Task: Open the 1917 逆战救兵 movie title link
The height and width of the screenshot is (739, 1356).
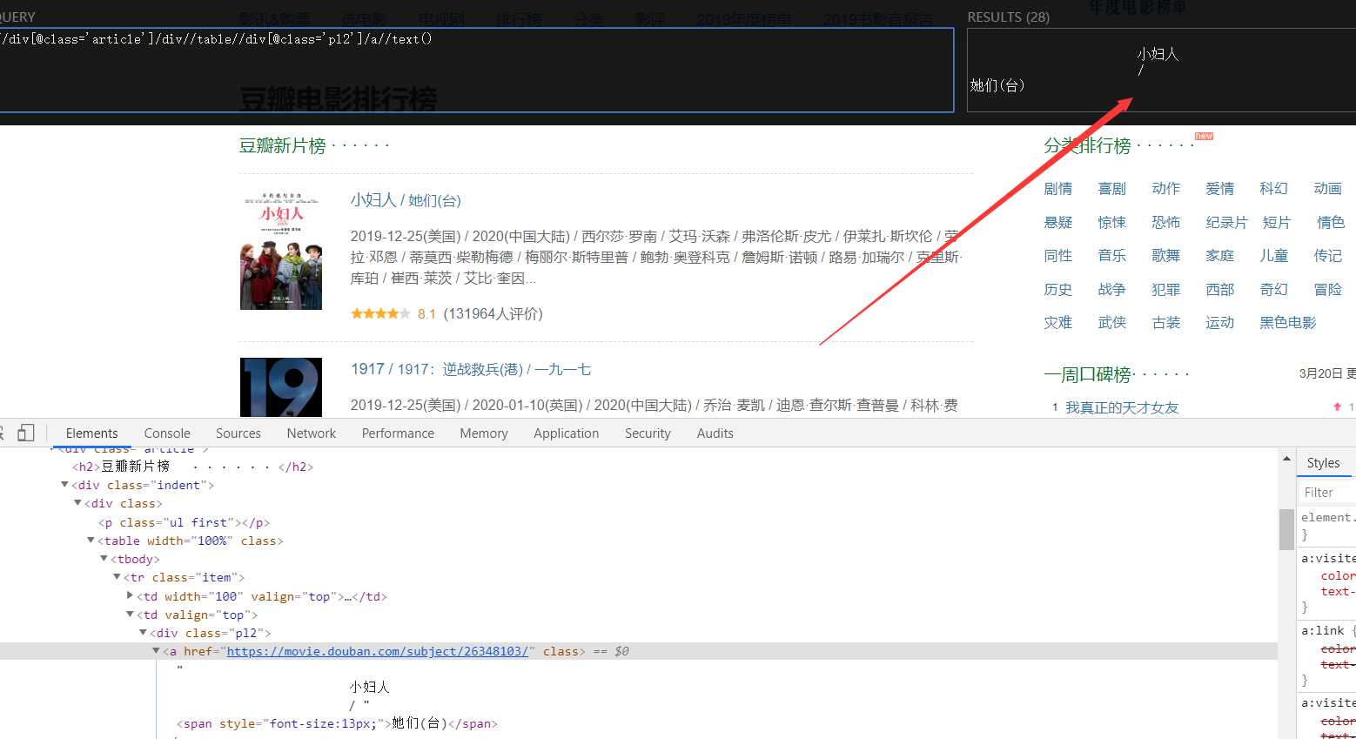Action: coord(471,369)
